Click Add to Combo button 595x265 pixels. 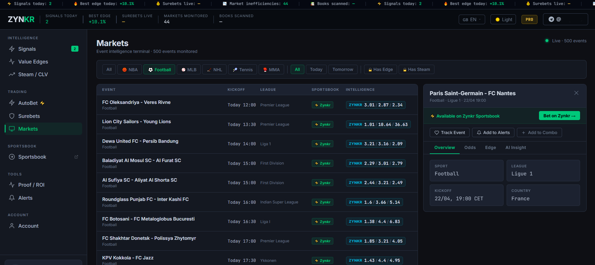tap(539, 132)
